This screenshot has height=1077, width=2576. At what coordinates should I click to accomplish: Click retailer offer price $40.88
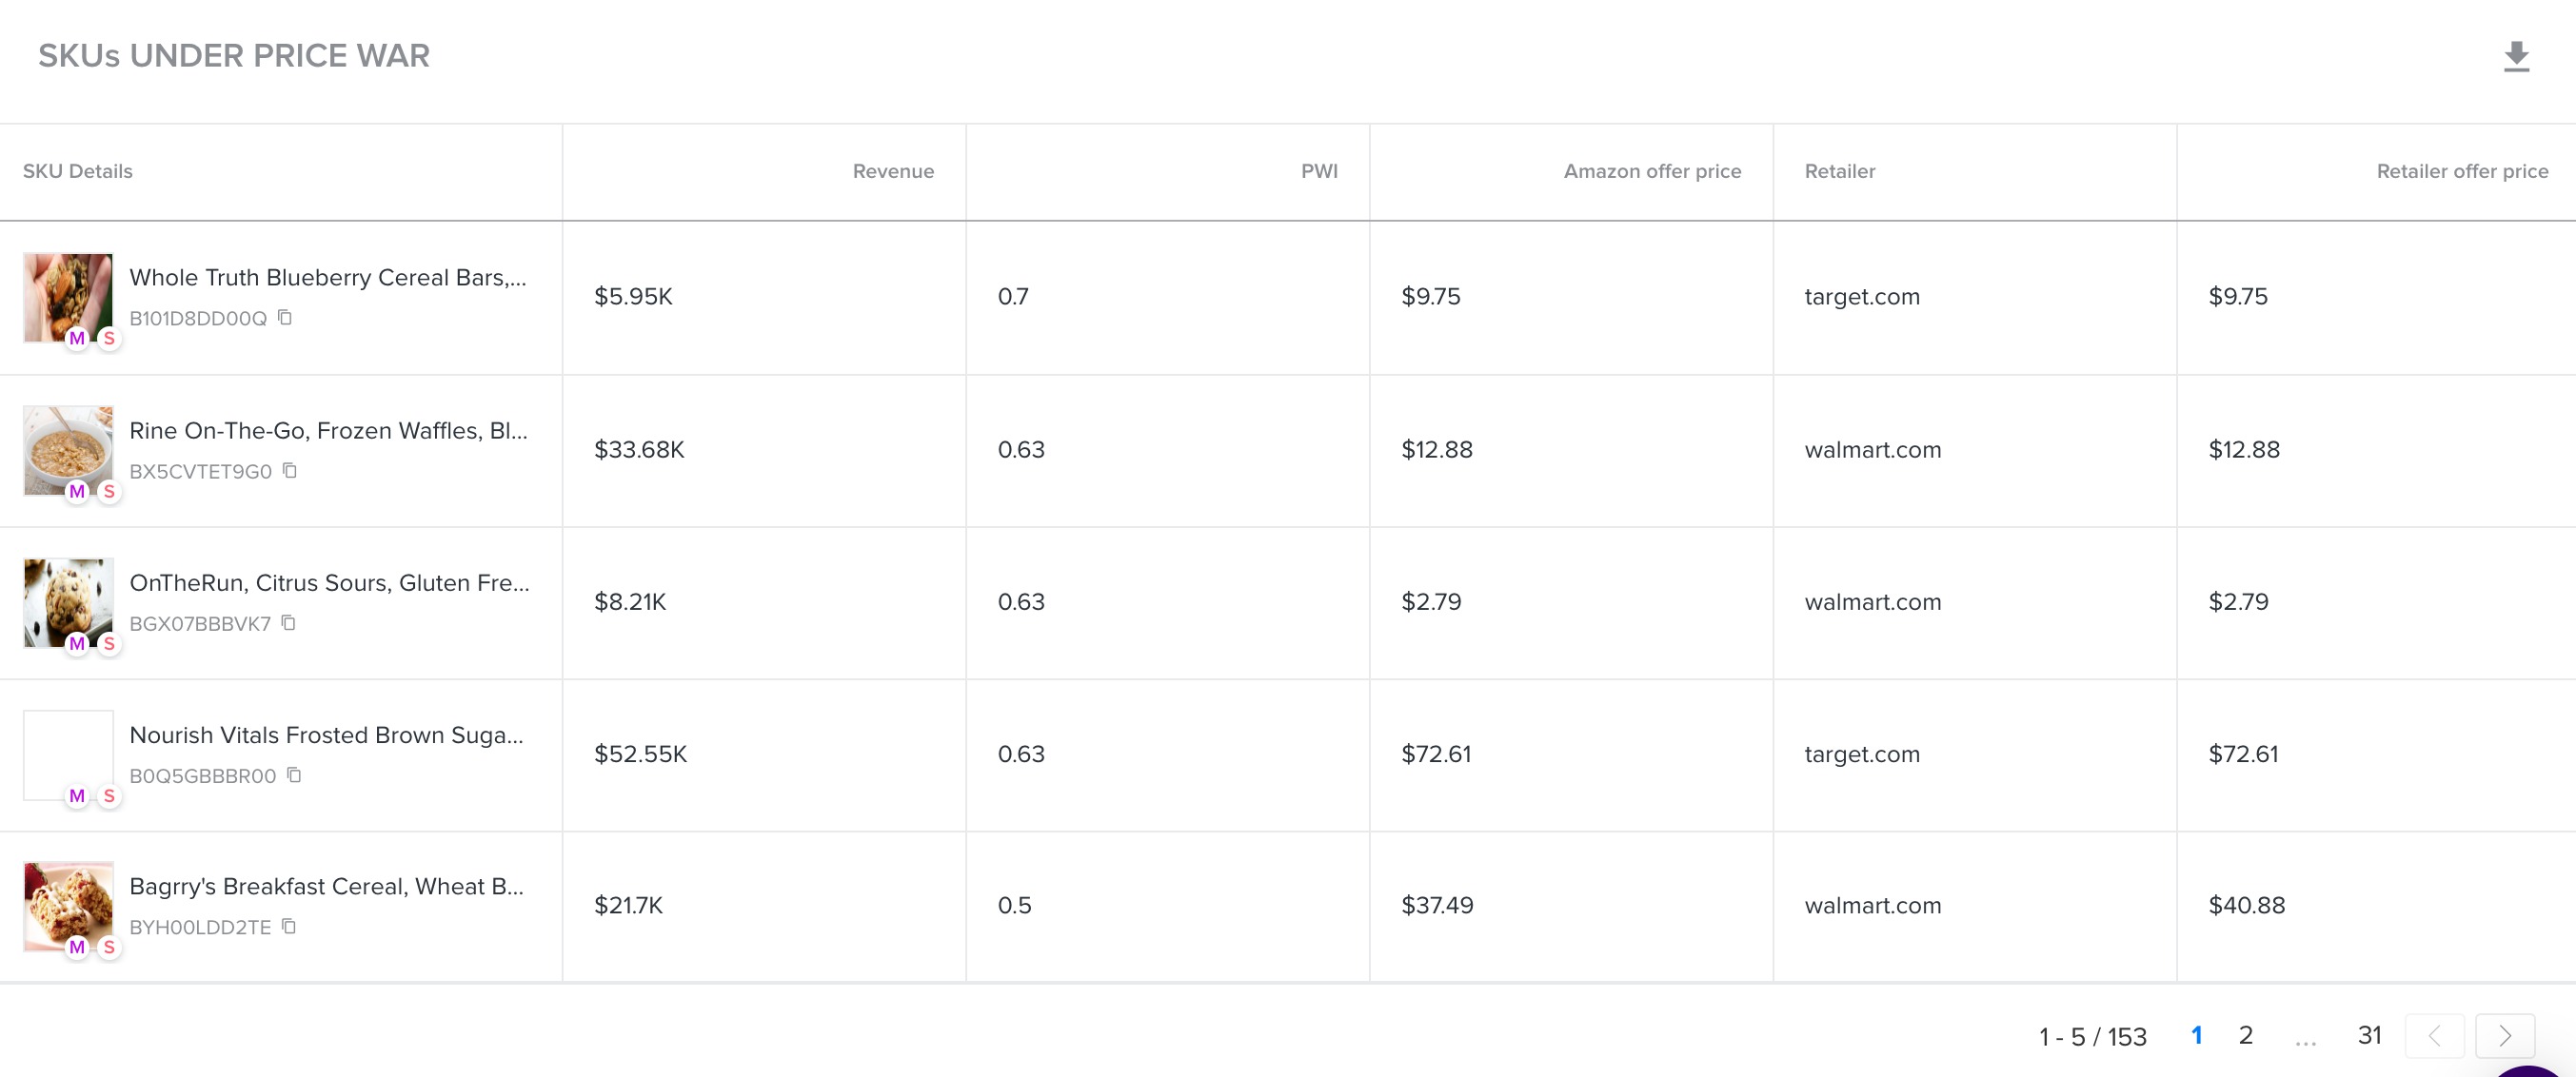[2246, 905]
